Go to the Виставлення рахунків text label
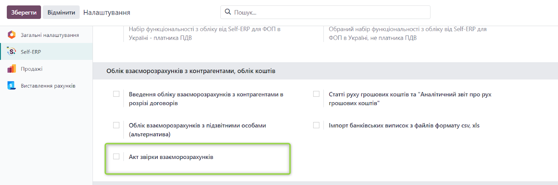Image resolution: width=558 pixels, height=185 pixels. pos(48,86)
